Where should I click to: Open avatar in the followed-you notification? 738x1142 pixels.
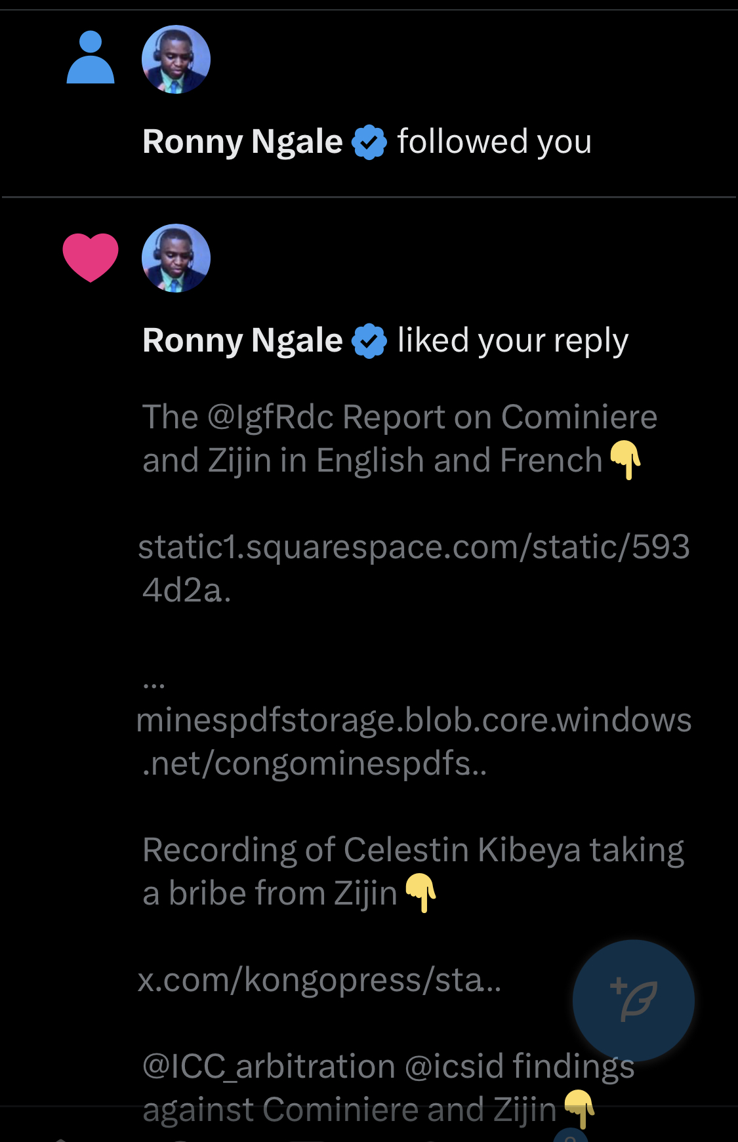click(x=176, y=60)
